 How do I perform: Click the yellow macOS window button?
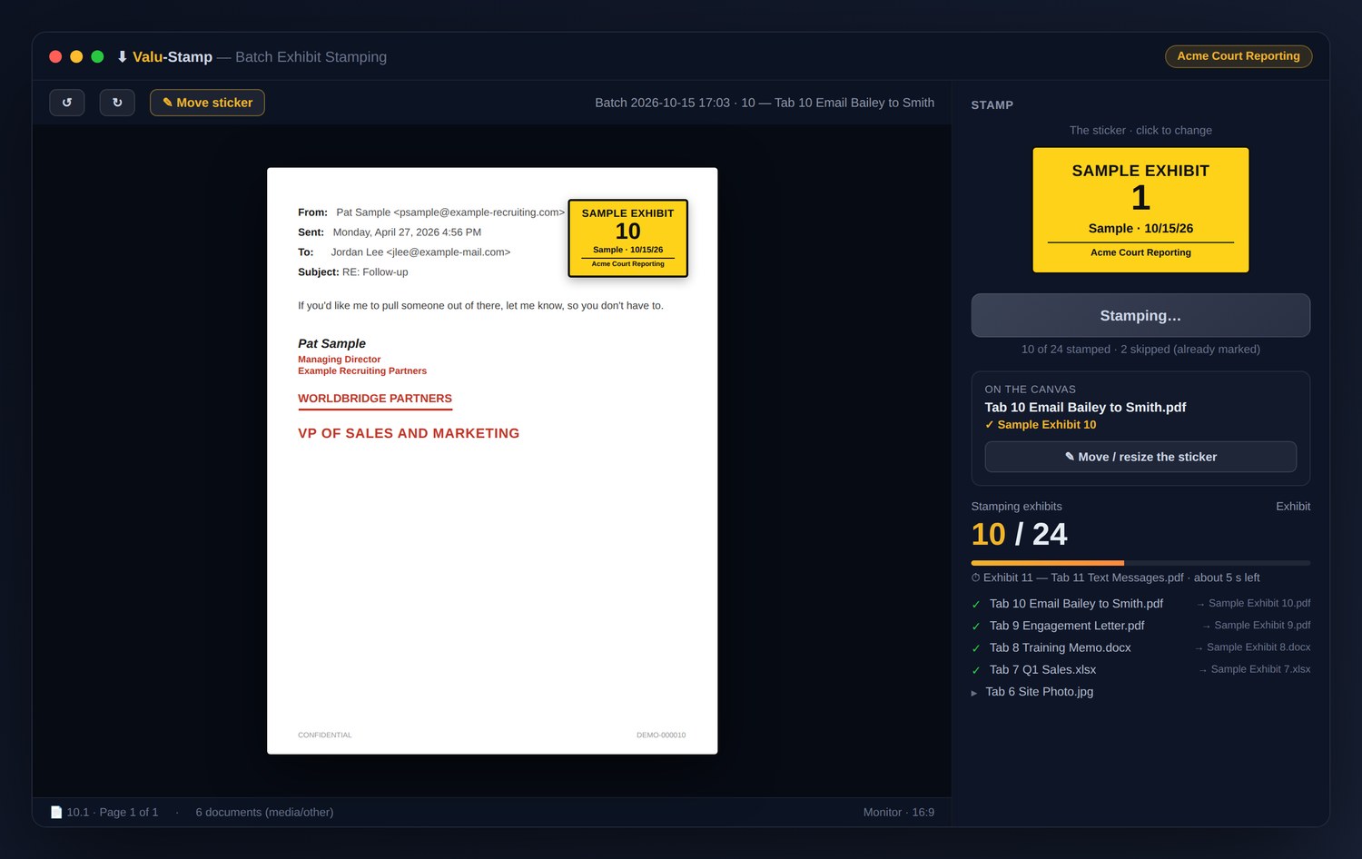click(76, 56)
